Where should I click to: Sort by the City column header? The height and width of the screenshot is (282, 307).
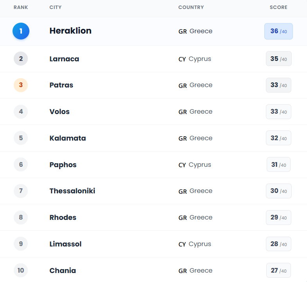(55, 7)
